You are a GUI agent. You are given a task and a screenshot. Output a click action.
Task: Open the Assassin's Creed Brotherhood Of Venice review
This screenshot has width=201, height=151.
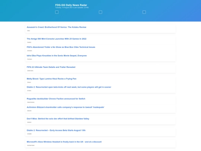click(57, 27)
